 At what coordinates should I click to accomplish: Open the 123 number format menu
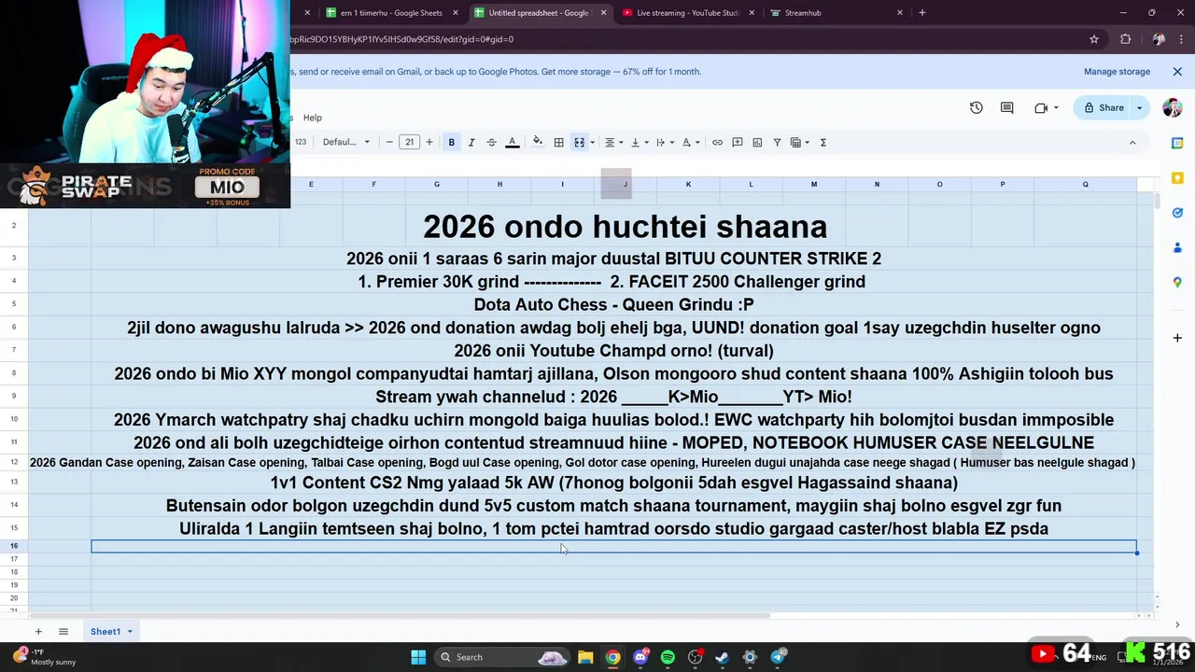click(x=301, y=142)
